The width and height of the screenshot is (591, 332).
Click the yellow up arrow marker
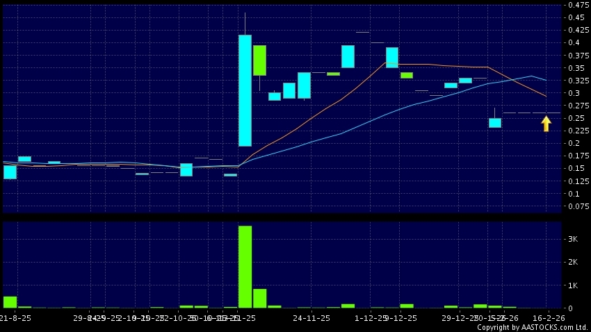click(x=547, y=124)
